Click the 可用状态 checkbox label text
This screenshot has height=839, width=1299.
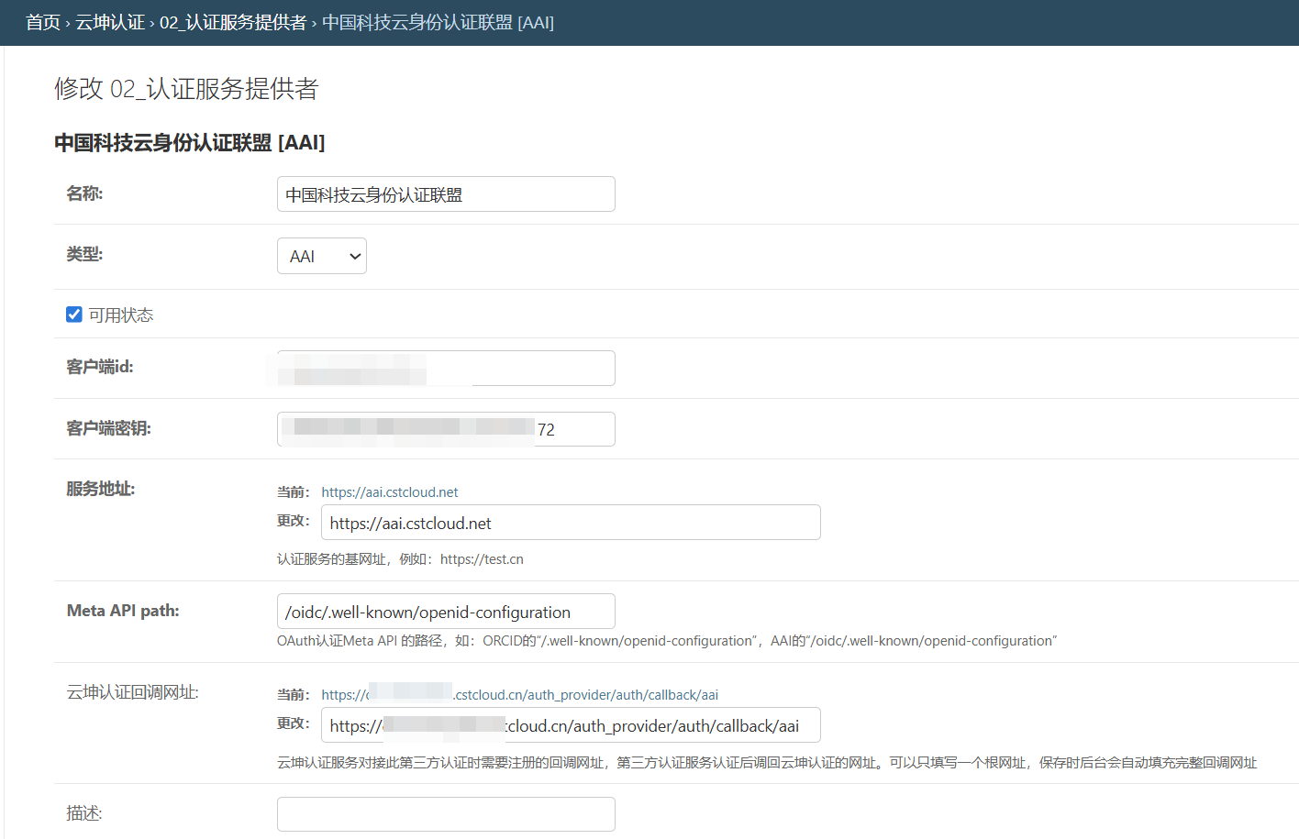pyautogui.click(x=121, y=315)
